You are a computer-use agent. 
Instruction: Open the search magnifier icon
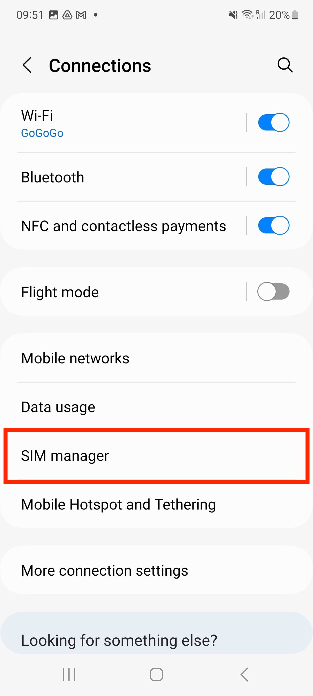(x=285, y=65)
